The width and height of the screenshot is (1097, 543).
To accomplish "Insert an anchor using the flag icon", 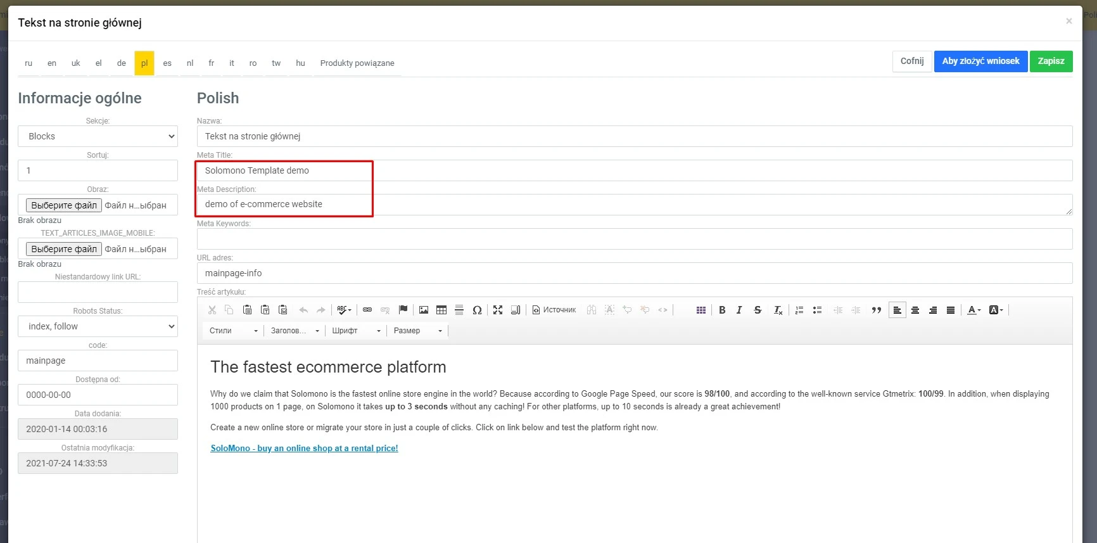I will pos(403,310).
